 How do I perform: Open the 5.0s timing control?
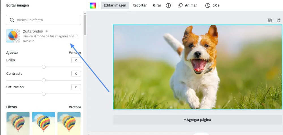click(212, 5)
